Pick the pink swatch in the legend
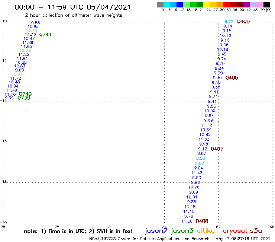 [260, 4]
